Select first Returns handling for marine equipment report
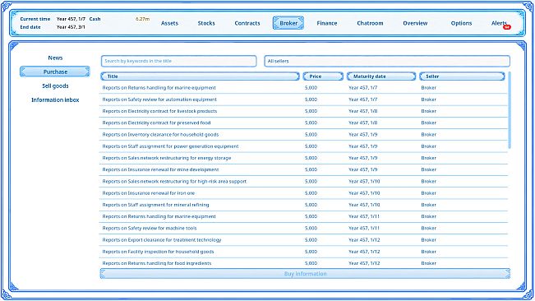This screenshot has height=301, width=535. tap(303, 88)
